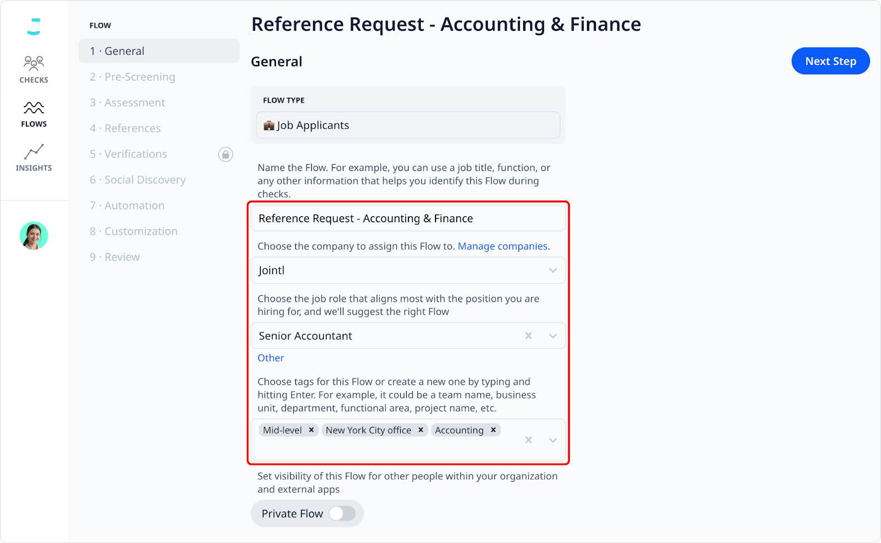Remove the New York City office tag
The height and width of the screenshot is (543, 881).
coord(421,430)
